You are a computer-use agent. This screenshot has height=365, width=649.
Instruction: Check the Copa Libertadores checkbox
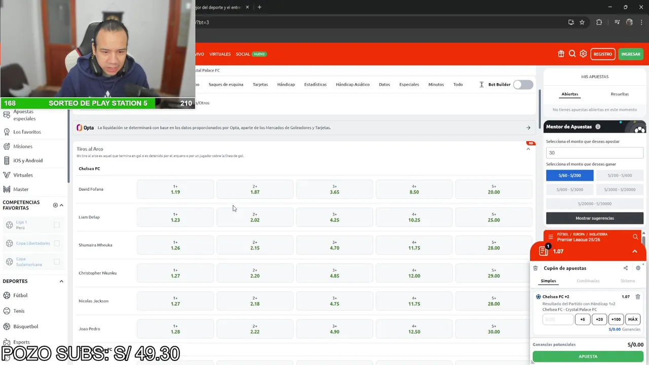pos(57,243)
